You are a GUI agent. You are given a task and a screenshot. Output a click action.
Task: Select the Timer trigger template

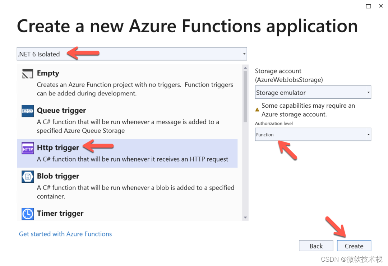pos(60,213)
